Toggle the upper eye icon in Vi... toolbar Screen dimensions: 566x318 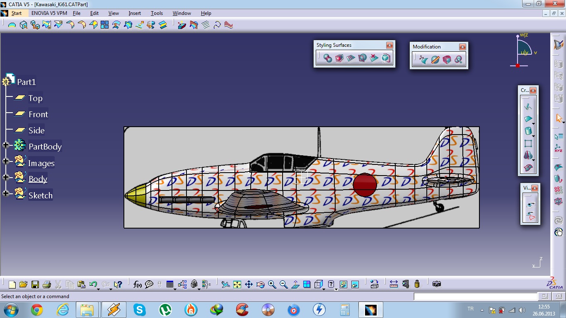530,205
